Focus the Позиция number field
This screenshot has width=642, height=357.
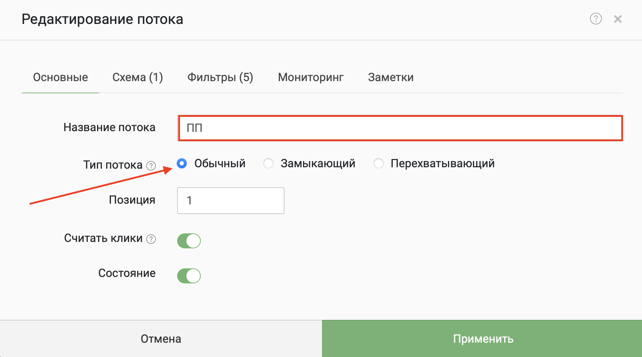click(231, 201)
